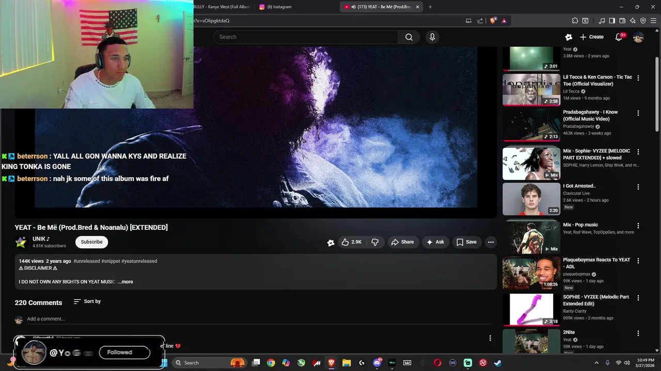
Task: Click the taskbar volume speaker icon
Action: [627, 363]
